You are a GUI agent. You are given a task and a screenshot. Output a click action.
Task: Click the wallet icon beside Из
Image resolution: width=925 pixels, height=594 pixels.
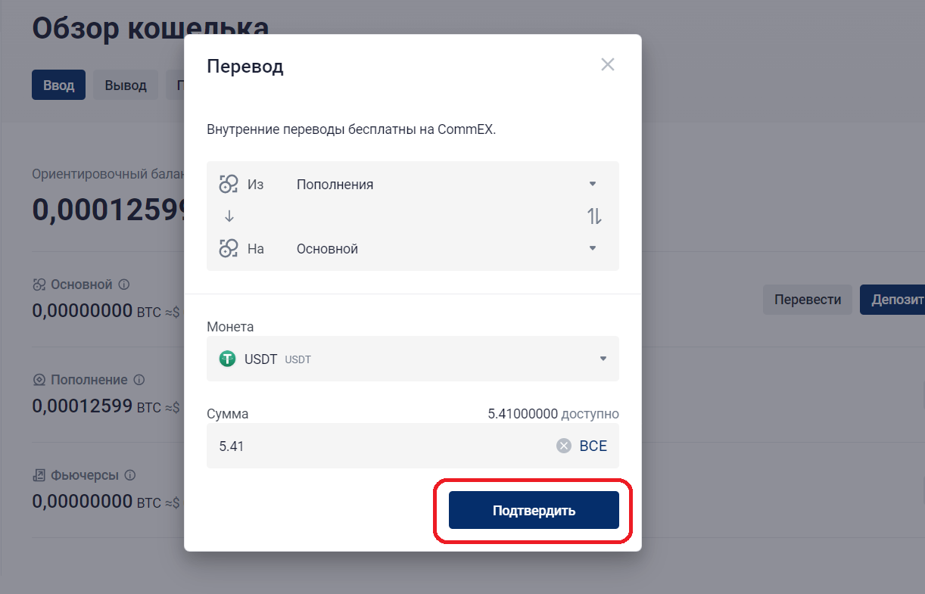(229, 184)
